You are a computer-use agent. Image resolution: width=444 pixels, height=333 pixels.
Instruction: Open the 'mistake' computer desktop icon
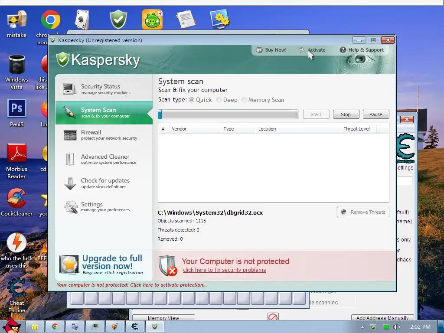[17, 20]
